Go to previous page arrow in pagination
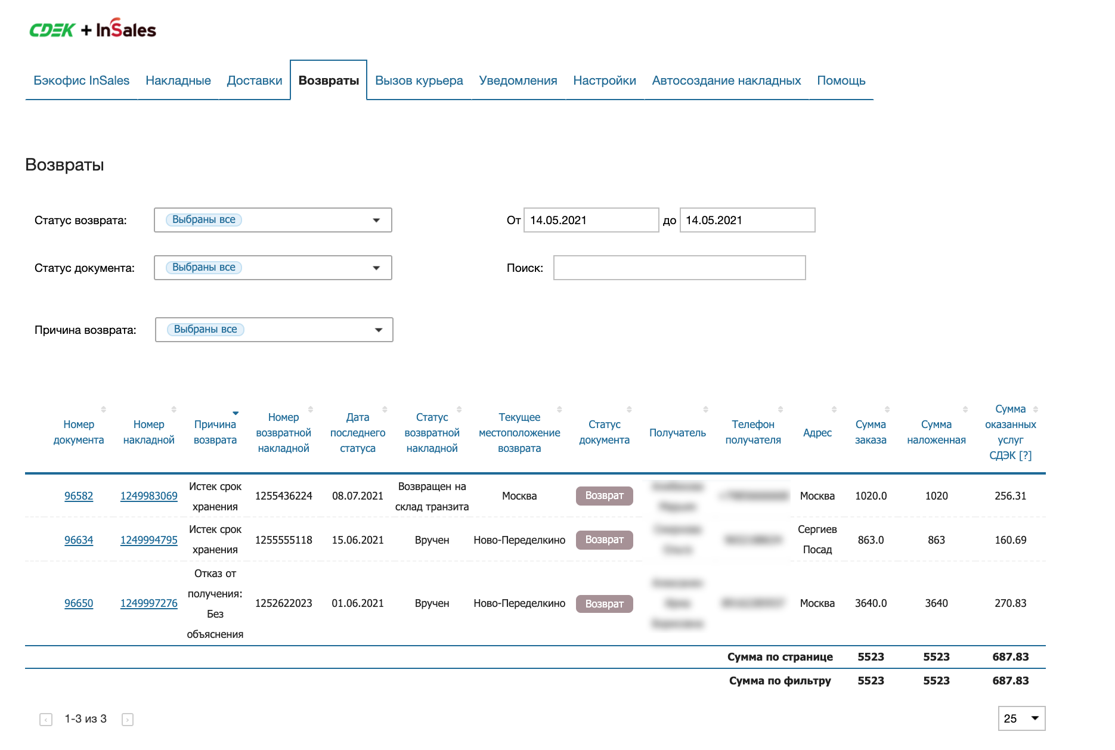The width and height of the screenshot is (1115, 750). pyautogui.click(x=46, y=720)
